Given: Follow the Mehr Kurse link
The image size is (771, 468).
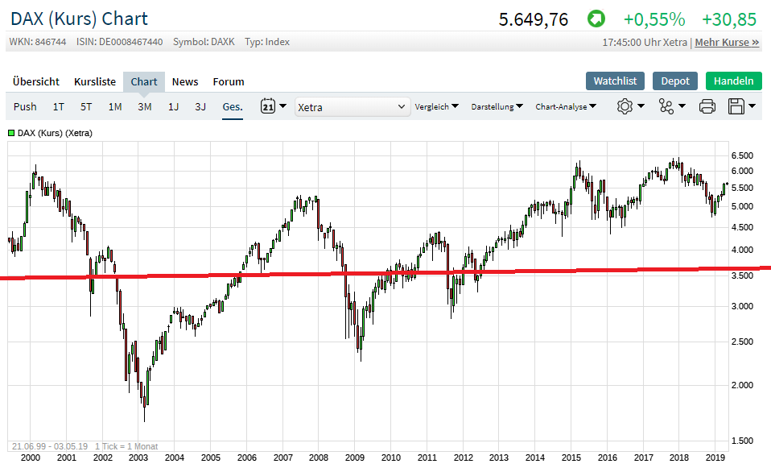Looking at the screenshot, I should coord(727,42).
